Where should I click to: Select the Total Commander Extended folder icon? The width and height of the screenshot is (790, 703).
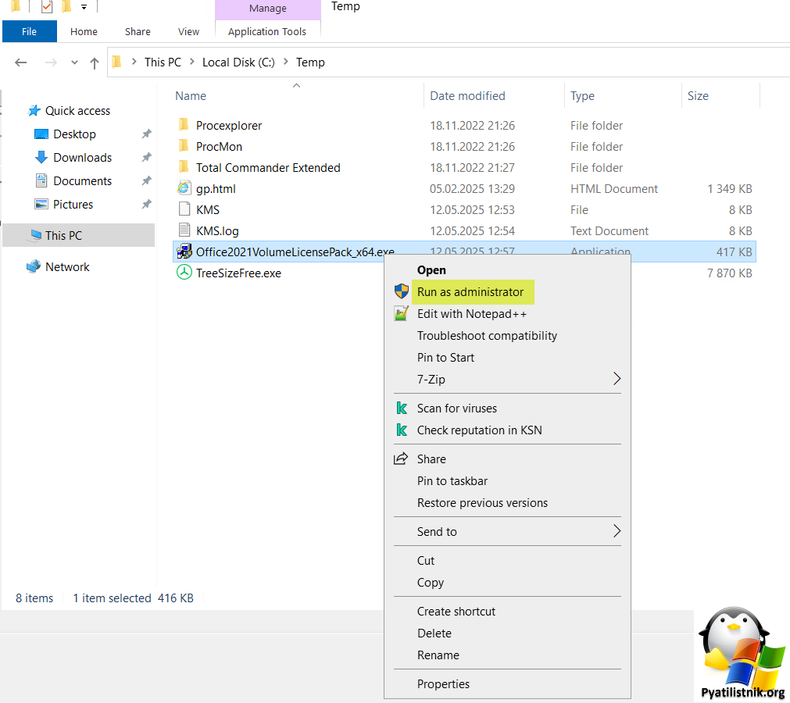click(184, 167)
